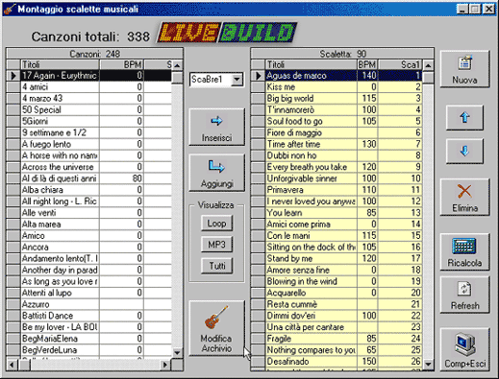
Task: Click the down arrow of the Scaletta list scrollbar
Action: tap(428, 365)
